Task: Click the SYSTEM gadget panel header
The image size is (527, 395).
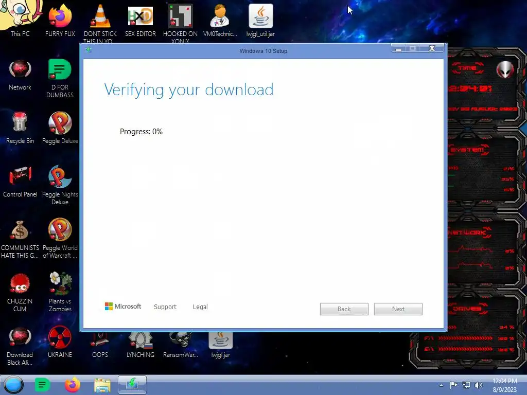Action: point(467,150)
